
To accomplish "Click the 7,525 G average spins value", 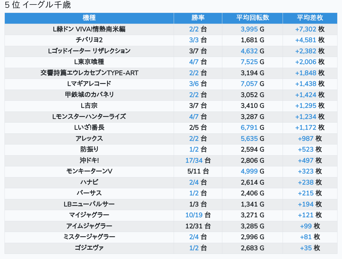I will tap(252, 62).
